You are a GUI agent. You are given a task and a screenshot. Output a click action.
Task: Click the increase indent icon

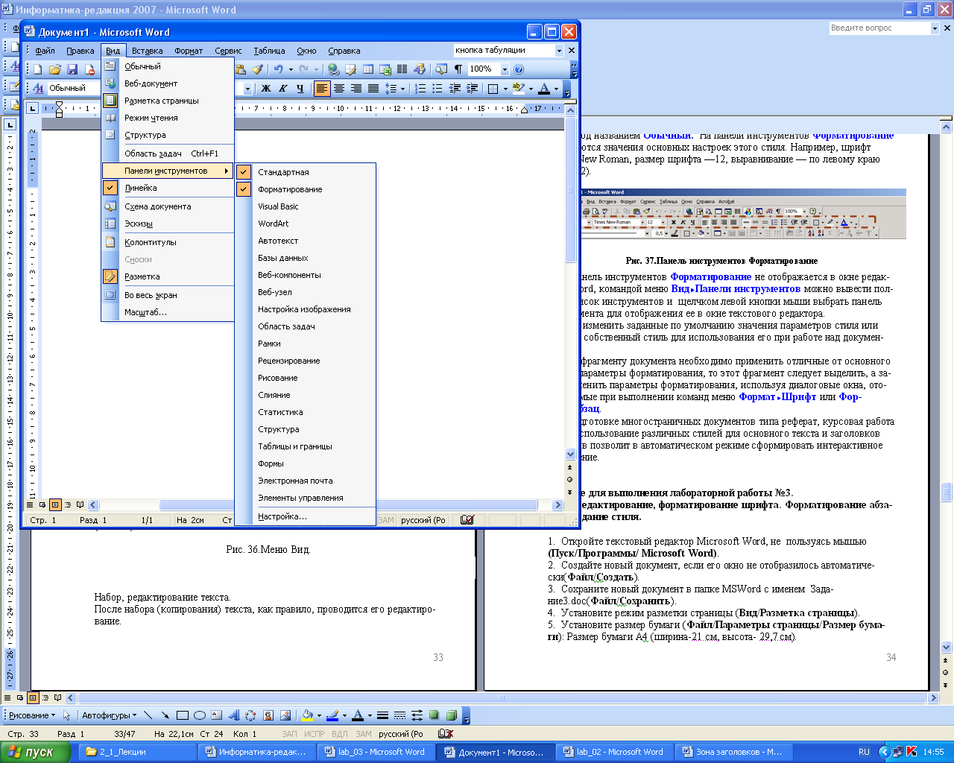coord(472,89)
